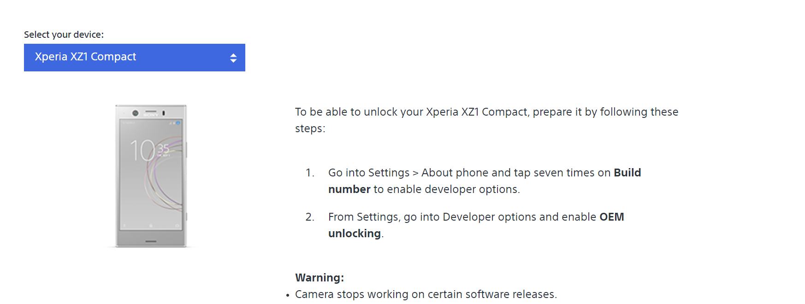Click the 'Warning:' heading
This screenshot has width=805, height=304.
[x=320, y=278]
